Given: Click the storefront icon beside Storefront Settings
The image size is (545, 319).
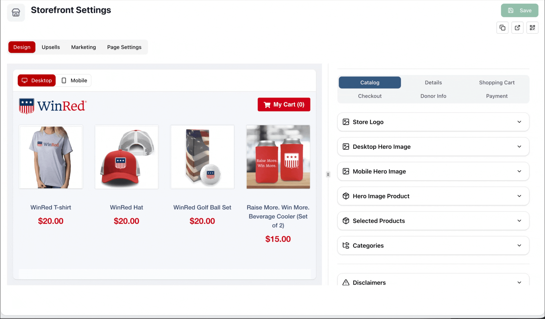Looking at the screenshot, I should pos(16,12).
